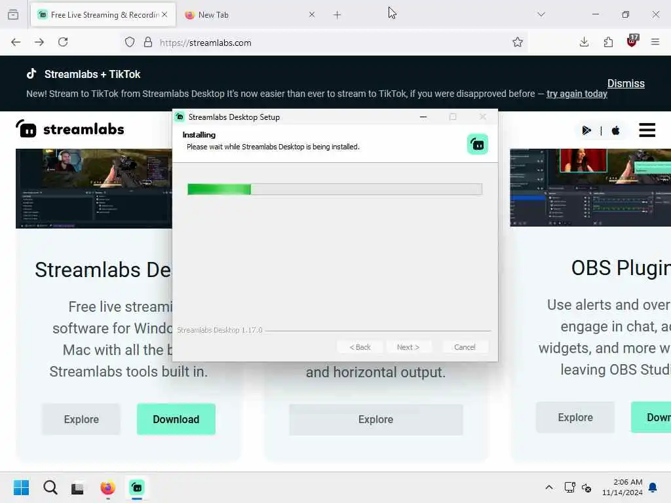This screenshot has height=503, width=671.
Task: Show hidden system tray icons
Action: point(549,487)
